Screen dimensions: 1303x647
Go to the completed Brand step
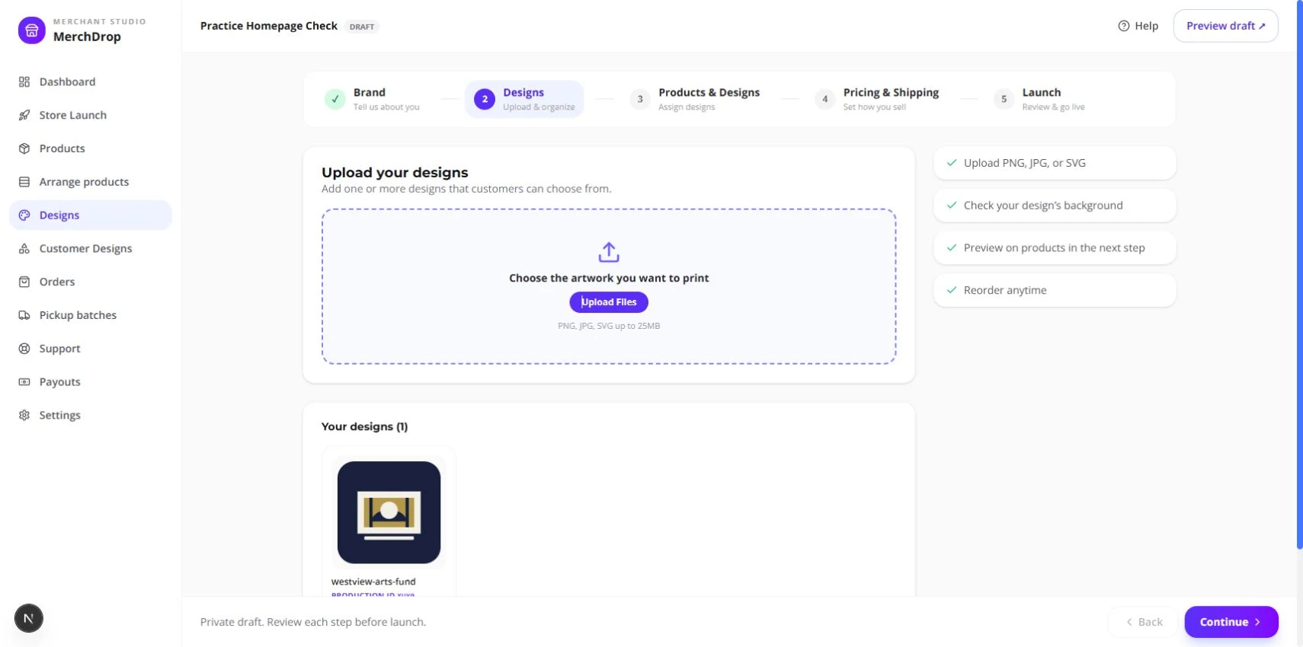click(373, 99)
